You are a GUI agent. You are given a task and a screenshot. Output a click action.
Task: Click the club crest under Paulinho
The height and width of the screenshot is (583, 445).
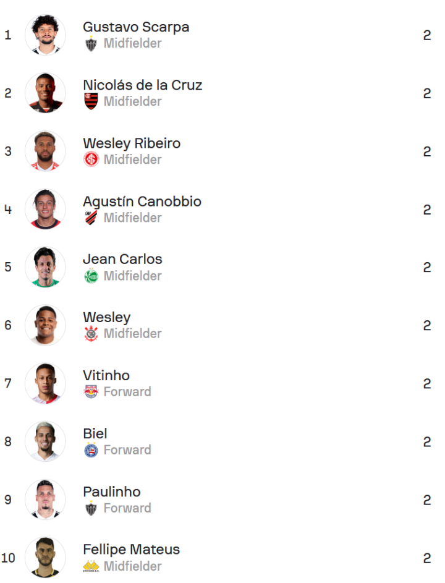91,508
